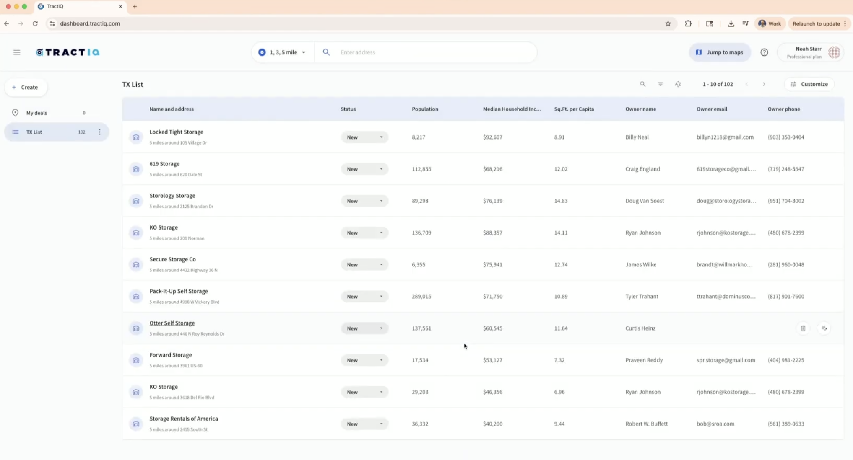The height and width of the screenshot is (460, 853).
Task: Open the Otter Self Storage link
Action: (172, 323)
